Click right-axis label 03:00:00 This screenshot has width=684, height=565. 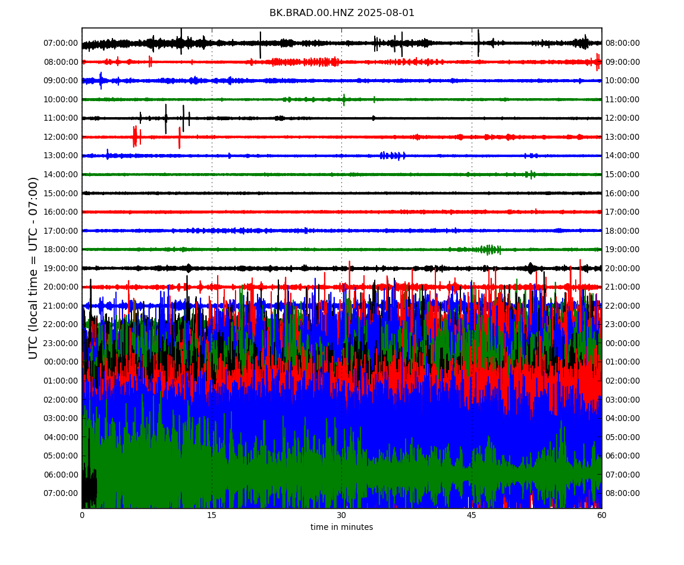[623, 400]
